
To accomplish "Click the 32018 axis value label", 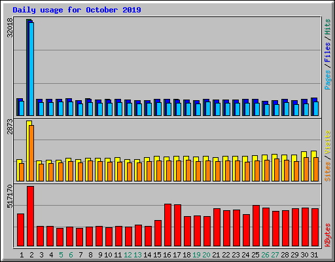I will tap(10, 28).
